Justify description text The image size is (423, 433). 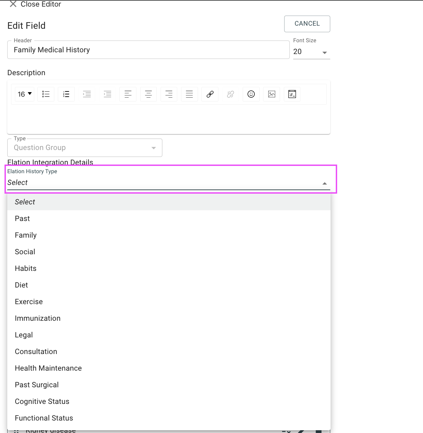click(189, 94)
